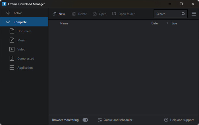The height and width of the screenshot is (125, 199).
Task: Click the Open envelope icon
Action: pos(95,14)
